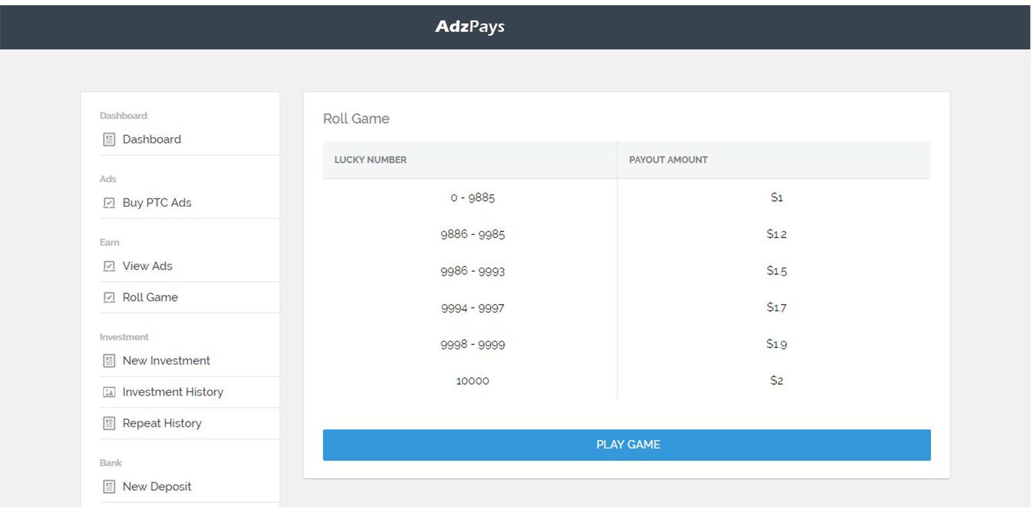
Task: Click the Roll Game sidebar icon
Action: click(x=109, y=297)
